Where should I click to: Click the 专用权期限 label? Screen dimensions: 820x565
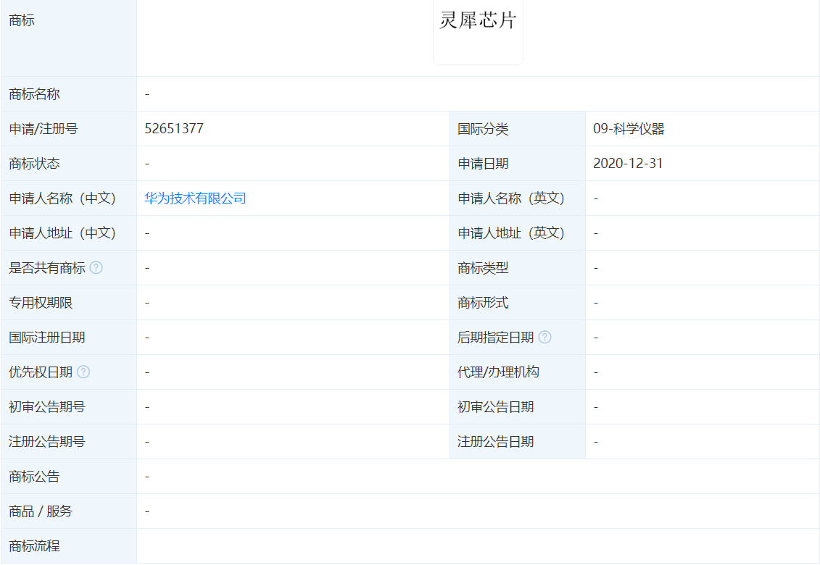coord(41,303)
